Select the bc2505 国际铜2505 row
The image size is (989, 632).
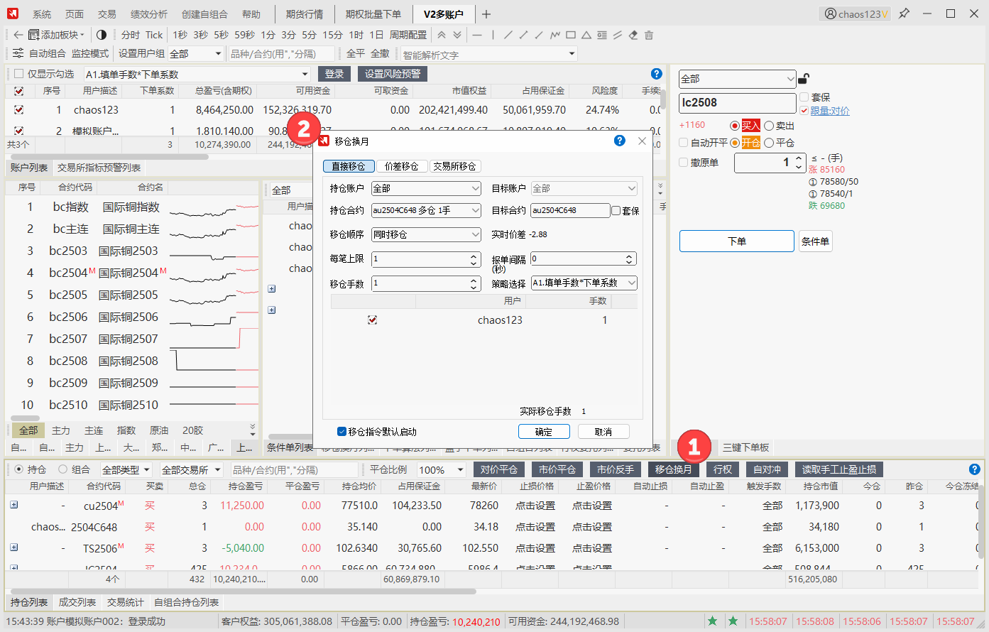click(x=132, y=295)
